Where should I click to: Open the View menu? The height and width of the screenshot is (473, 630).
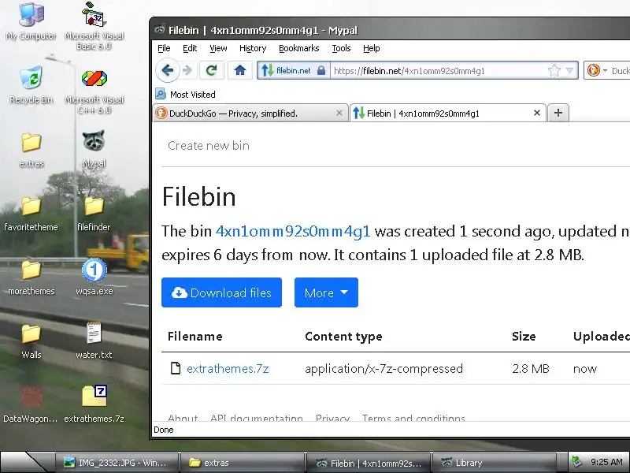point(218,48)
